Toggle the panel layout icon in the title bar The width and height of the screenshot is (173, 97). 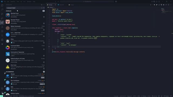157,2
